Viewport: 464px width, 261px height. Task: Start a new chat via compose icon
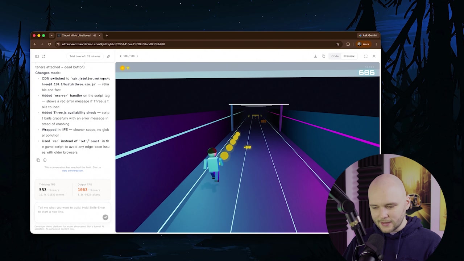coord(43,56)
